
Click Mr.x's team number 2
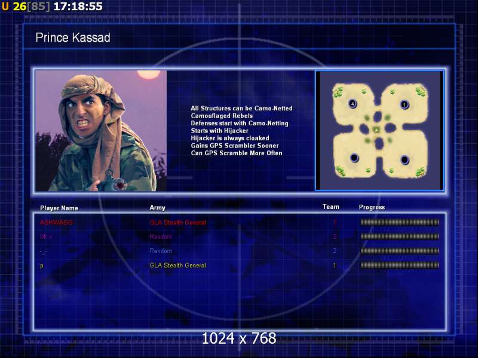[x=335, y=236]
